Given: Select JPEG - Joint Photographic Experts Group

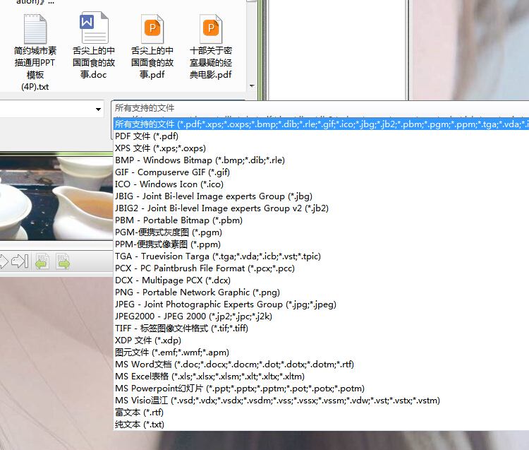Looking at the screenshot, I should click(x=321, y=304).
